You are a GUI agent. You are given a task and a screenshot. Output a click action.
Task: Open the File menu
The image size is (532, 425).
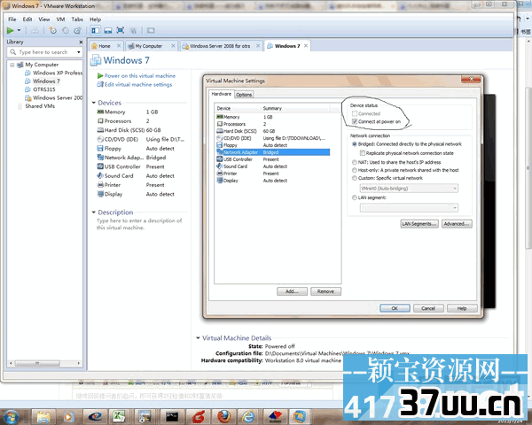12,19
